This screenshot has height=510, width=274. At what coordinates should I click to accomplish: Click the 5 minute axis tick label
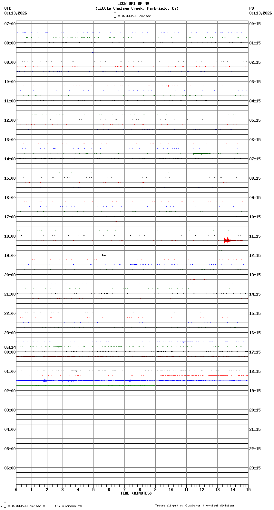point(93,490)
